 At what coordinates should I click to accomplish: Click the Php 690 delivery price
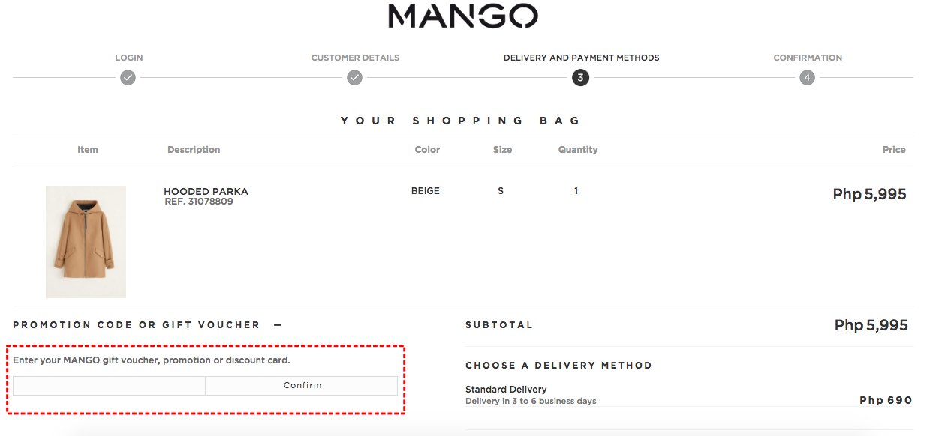point(886,400)
